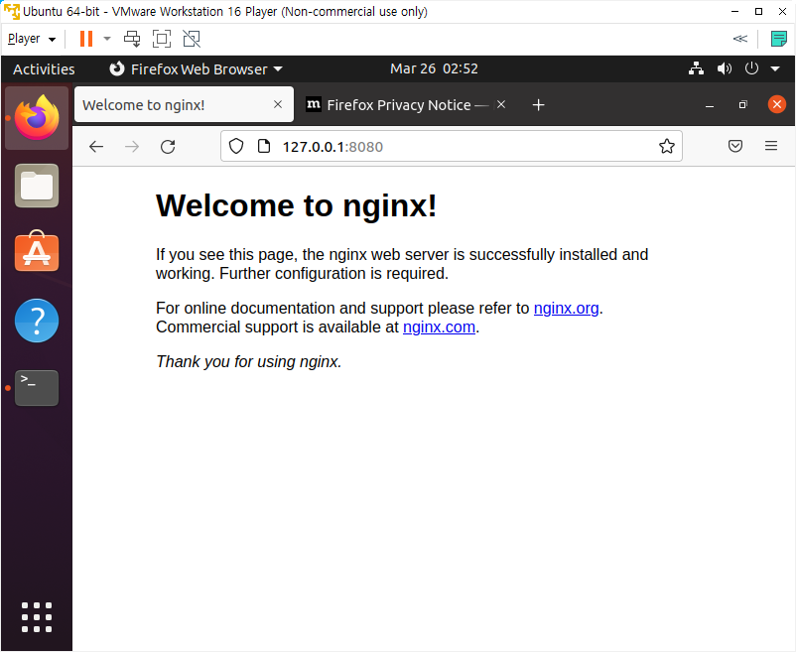Pause the virtual machine
Image resolution: width=796 pixels, height=652 pixels.
coord(86,39)
